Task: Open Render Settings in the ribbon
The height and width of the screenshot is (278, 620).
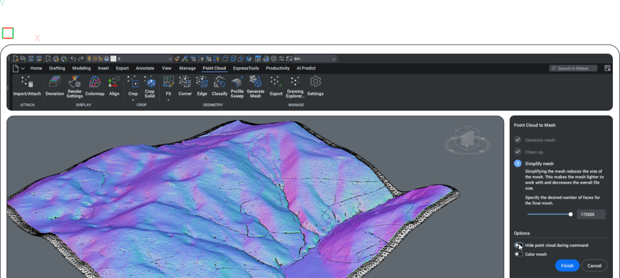Action: pos(75,87)
